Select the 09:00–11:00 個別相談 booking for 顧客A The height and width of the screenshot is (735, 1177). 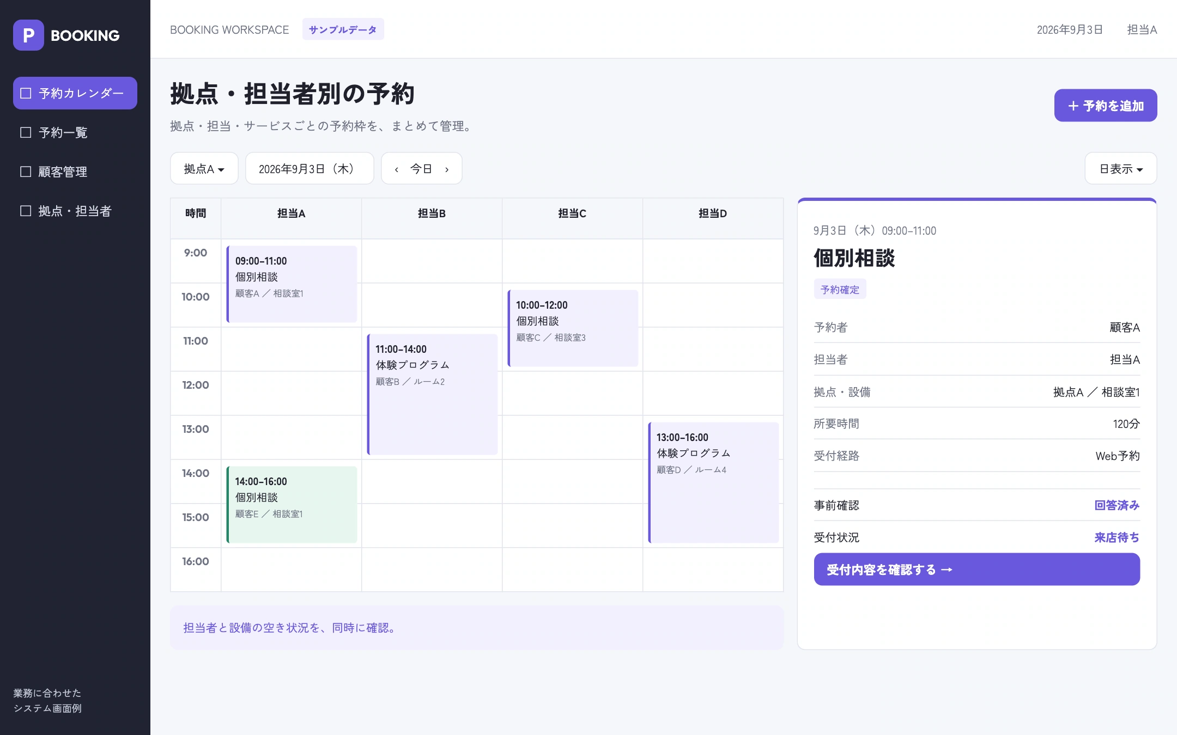tap(292, 284)
